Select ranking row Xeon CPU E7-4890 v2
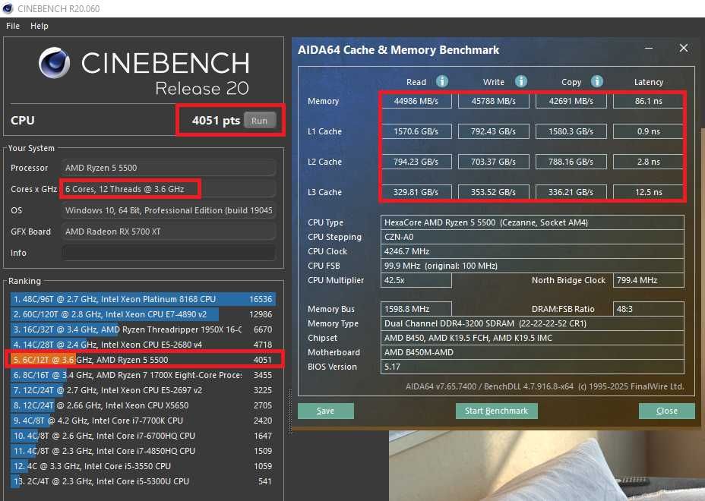 (x=143, y=314)
